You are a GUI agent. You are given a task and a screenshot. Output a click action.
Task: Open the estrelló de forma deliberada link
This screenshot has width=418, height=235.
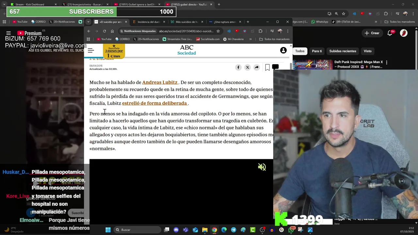tap(154, 103)
